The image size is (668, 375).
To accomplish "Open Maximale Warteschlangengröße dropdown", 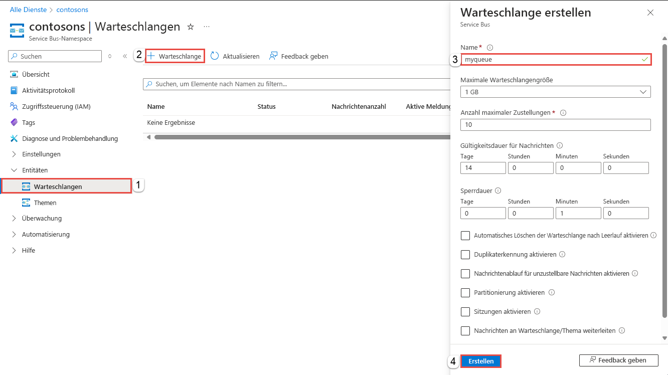I will click(x=556, y=92).
